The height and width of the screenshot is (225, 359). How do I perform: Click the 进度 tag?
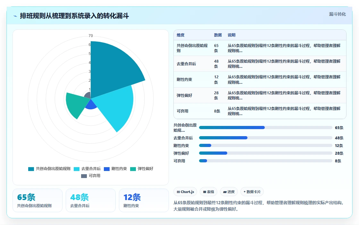[x=229, y=192]
